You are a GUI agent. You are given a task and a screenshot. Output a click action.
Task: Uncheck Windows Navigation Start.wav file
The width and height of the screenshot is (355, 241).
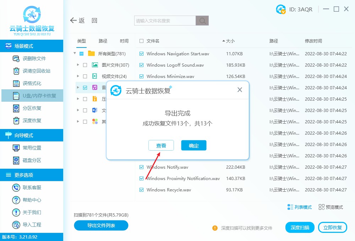pyautogui.click(x=141, y=54)
